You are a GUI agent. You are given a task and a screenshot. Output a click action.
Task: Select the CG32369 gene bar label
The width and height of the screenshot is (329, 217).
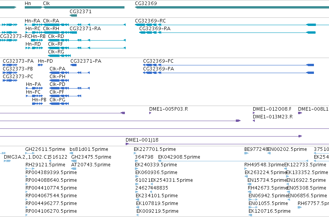click(146, 3)
